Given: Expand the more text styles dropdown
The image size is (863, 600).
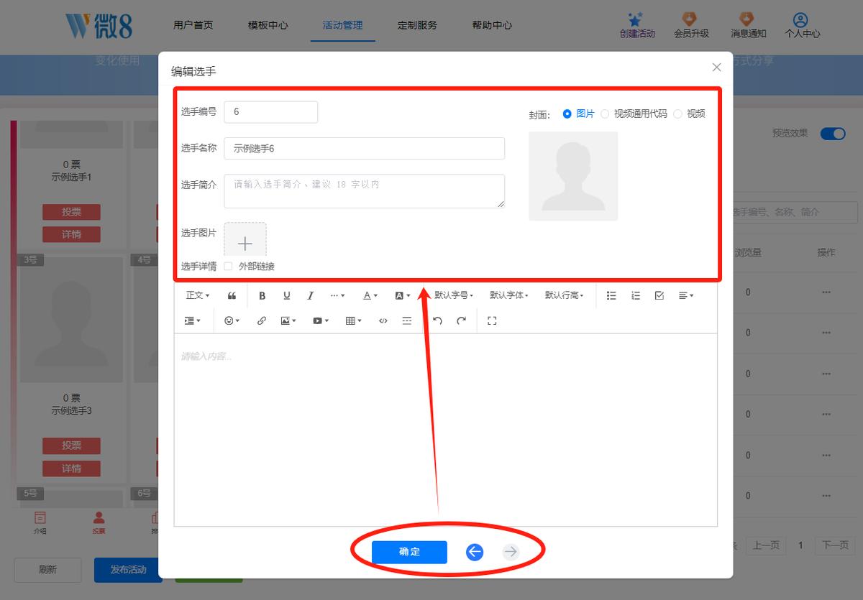Looking at the screenshot, I should pyautogui.click(x=337, y=295).
